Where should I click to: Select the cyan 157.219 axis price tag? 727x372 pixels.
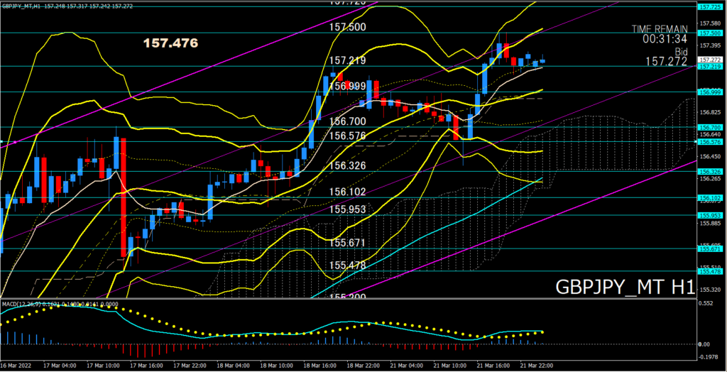coord(709,67)
